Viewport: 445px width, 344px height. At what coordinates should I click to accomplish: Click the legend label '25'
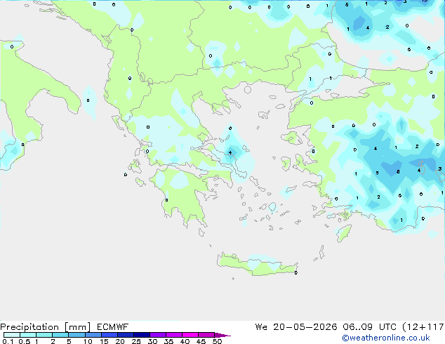(136, 341)
